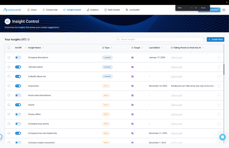
Task: Click zoom out minus icon
Action: (192, 8)
